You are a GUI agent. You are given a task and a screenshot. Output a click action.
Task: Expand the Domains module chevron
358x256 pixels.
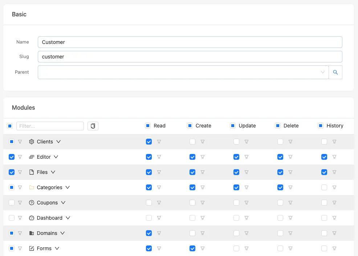pos(62,233)
